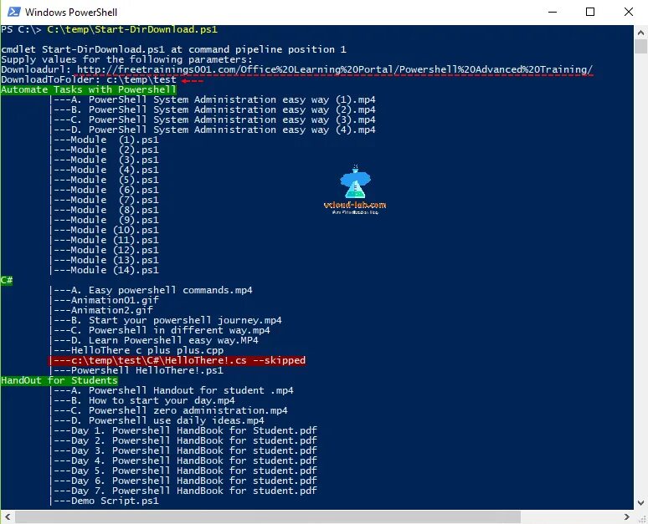Click 'C. Powershell zero administration.mp4'
The image size is (648, 524).
179,410
